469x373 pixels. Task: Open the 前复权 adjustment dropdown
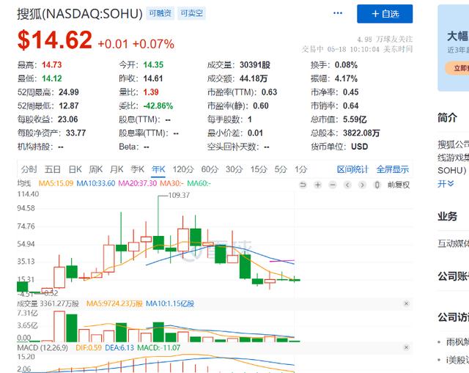click(x=399, y=184)
